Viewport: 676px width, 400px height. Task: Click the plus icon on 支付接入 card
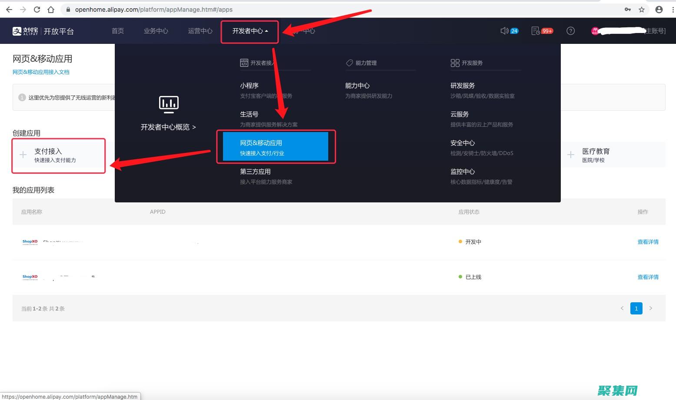[23, 155]
